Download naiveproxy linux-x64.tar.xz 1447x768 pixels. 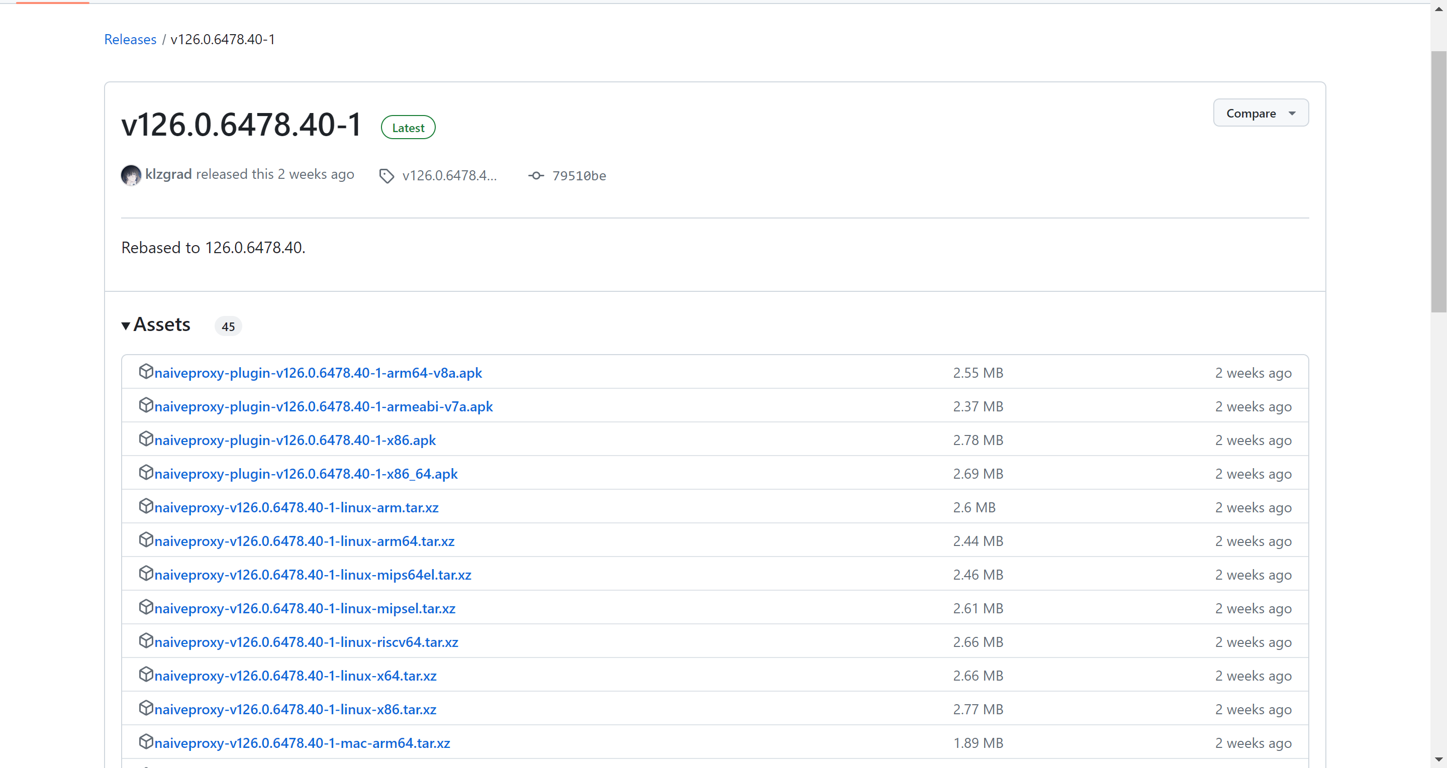(x=296, y=676)
